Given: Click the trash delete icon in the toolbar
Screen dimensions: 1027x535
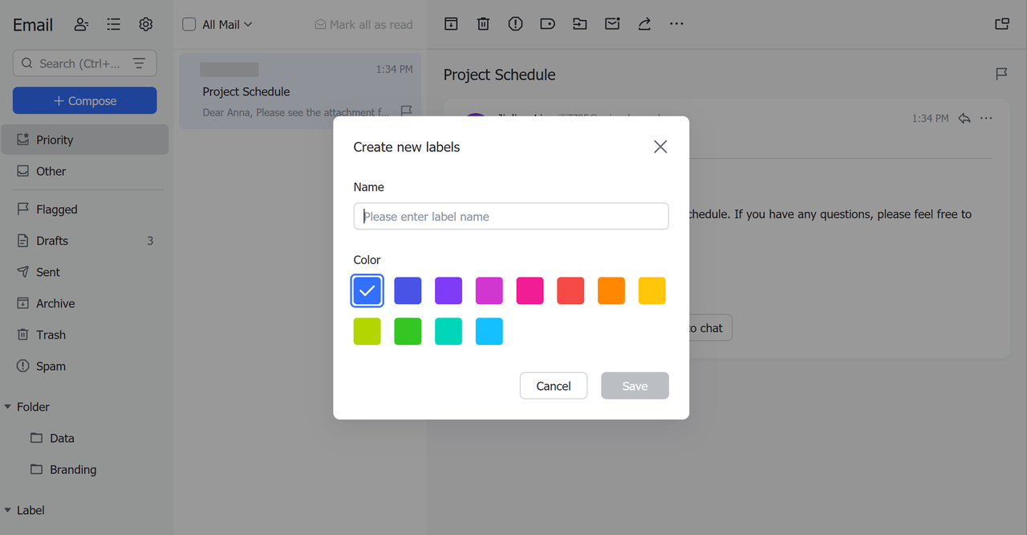Looking at the screenshot, I should pos(483,24).
